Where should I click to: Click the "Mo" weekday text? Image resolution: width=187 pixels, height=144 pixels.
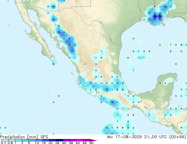(x=110, y=137)
